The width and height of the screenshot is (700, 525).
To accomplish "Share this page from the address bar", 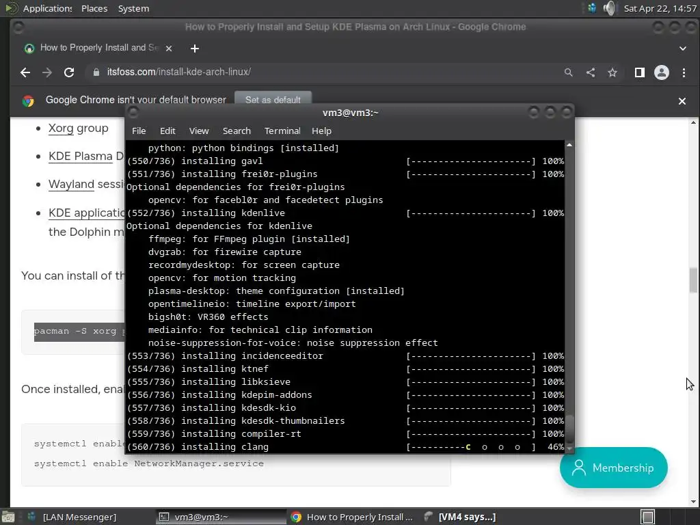I will 591,72.
